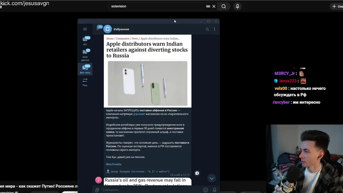The image size is (343, 193).
Task: Open Companies breadcrumb link
Action: click(122, 39)
